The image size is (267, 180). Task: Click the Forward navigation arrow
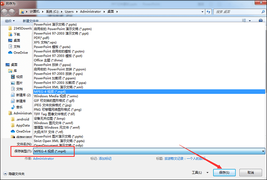pos(11,12)
